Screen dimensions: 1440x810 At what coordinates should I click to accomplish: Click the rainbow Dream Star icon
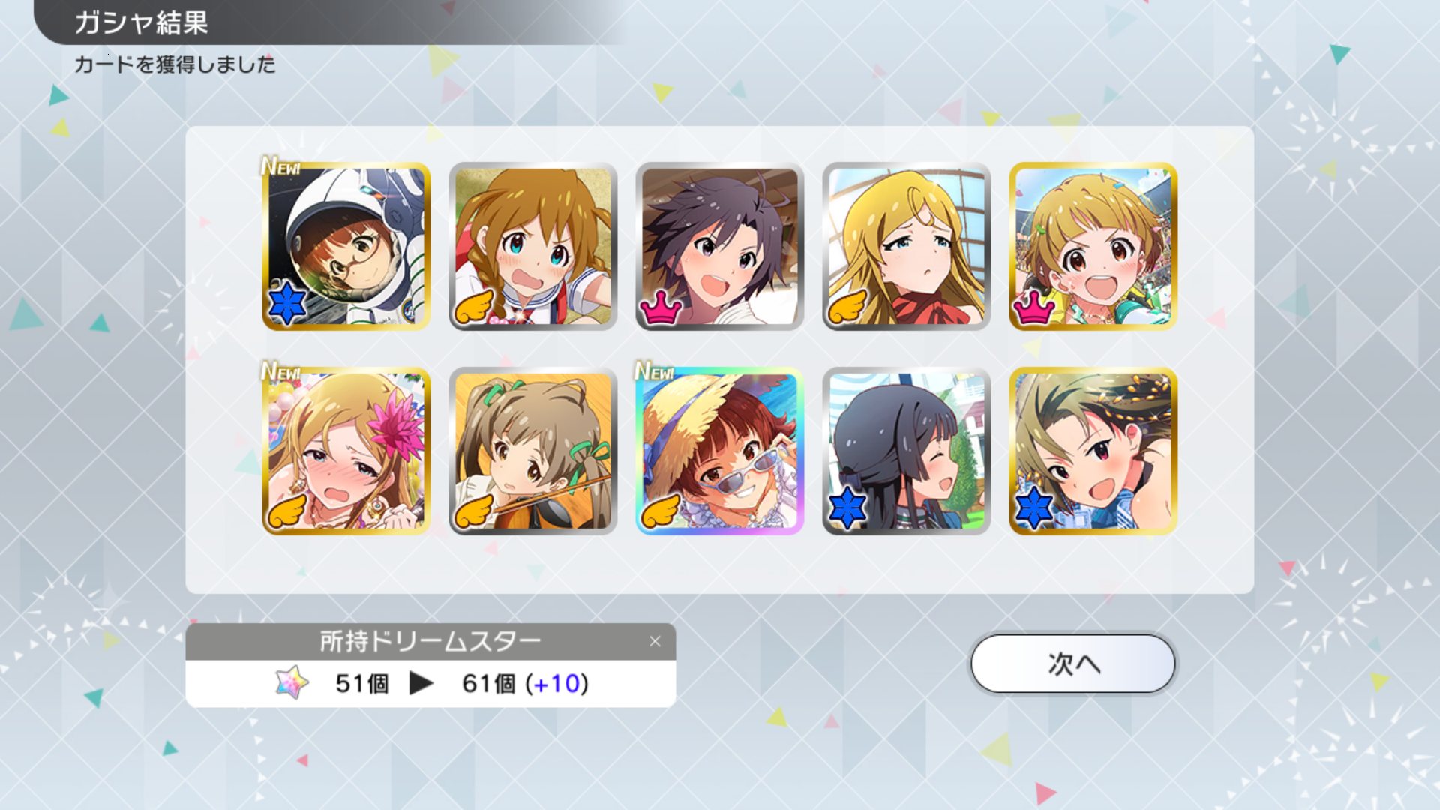pyautogui.click(x=292, y=682)
